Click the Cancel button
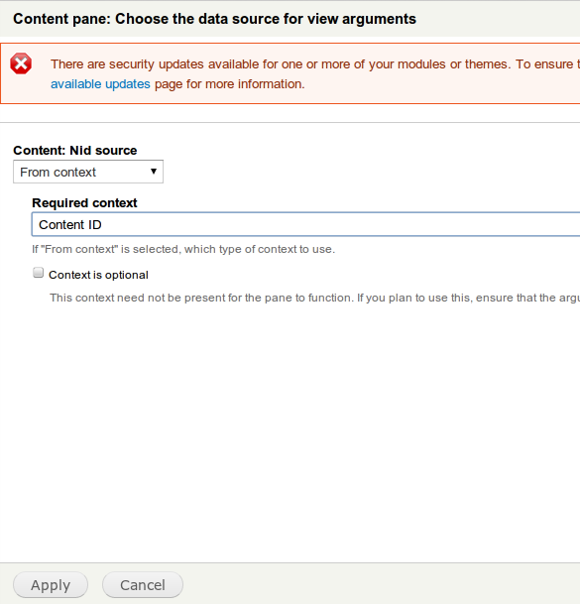This screenshot has width=580, height=604. (143, 585)
